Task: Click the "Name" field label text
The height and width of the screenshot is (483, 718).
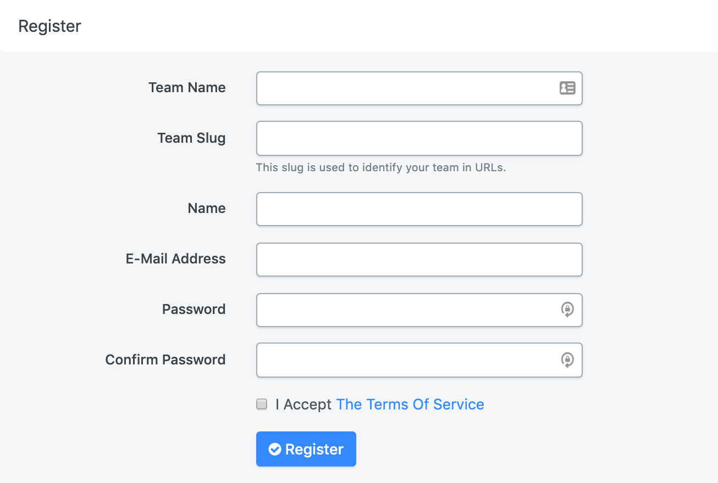Action: 207,209
